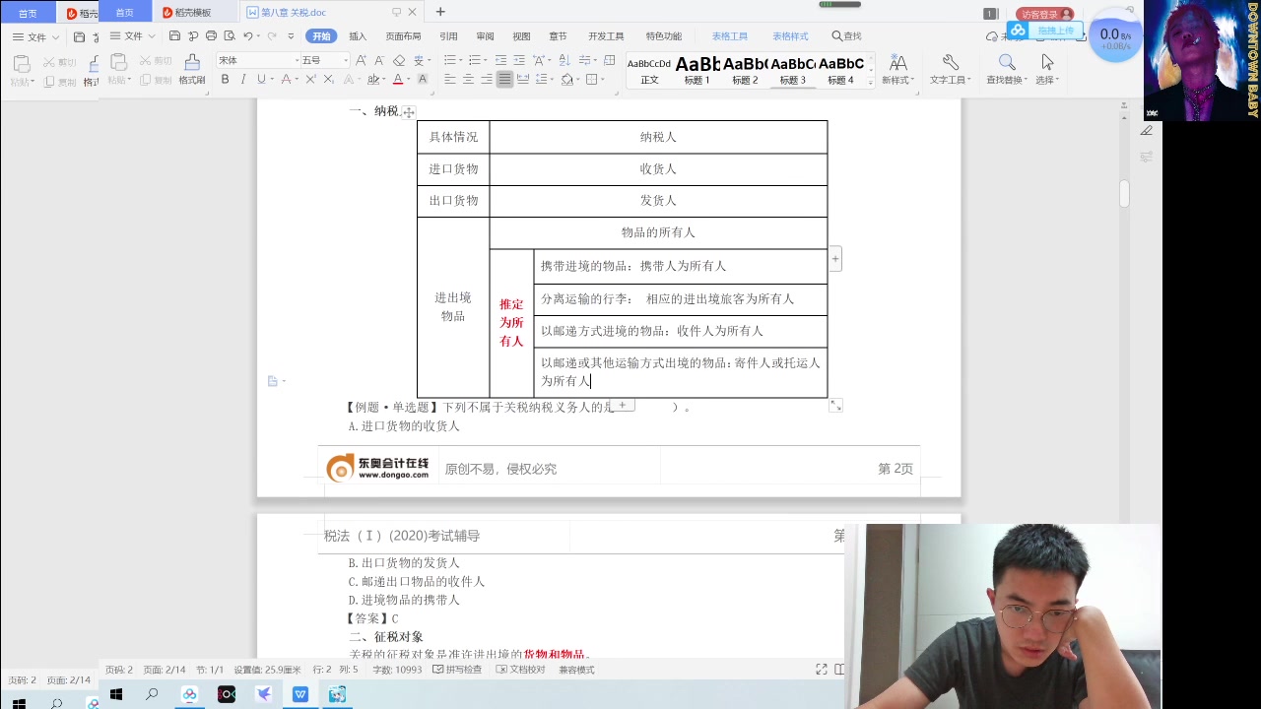Click the Save icon in quick access toolbar
Image resolution: width=1261 pixels, height=709 pixels.
[x=174, y=36]
